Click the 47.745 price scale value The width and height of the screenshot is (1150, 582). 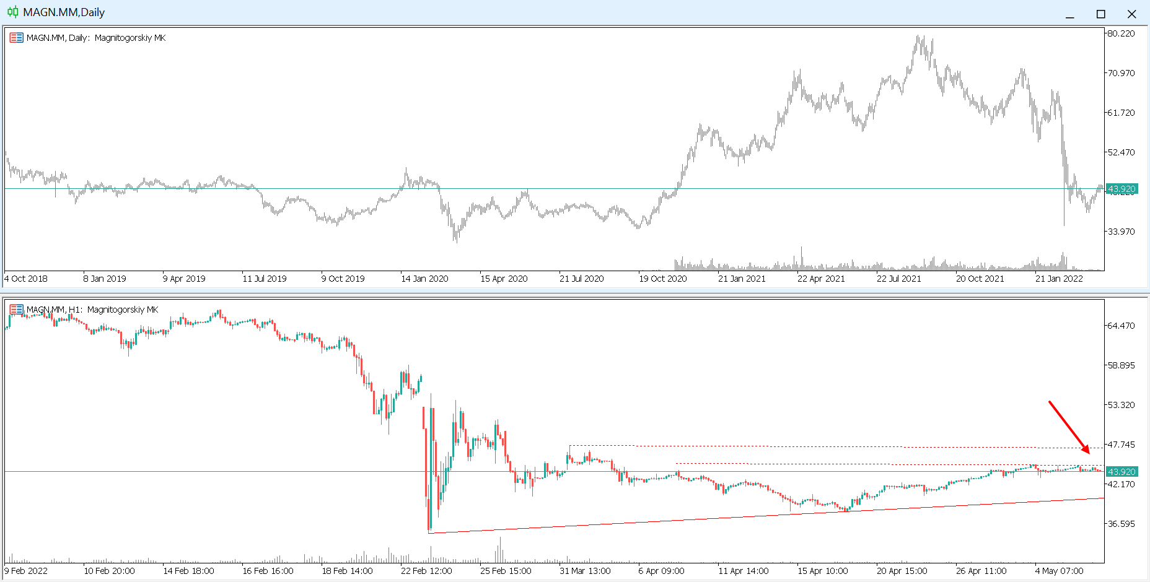pyautogui.click(x=1121, y=445)
